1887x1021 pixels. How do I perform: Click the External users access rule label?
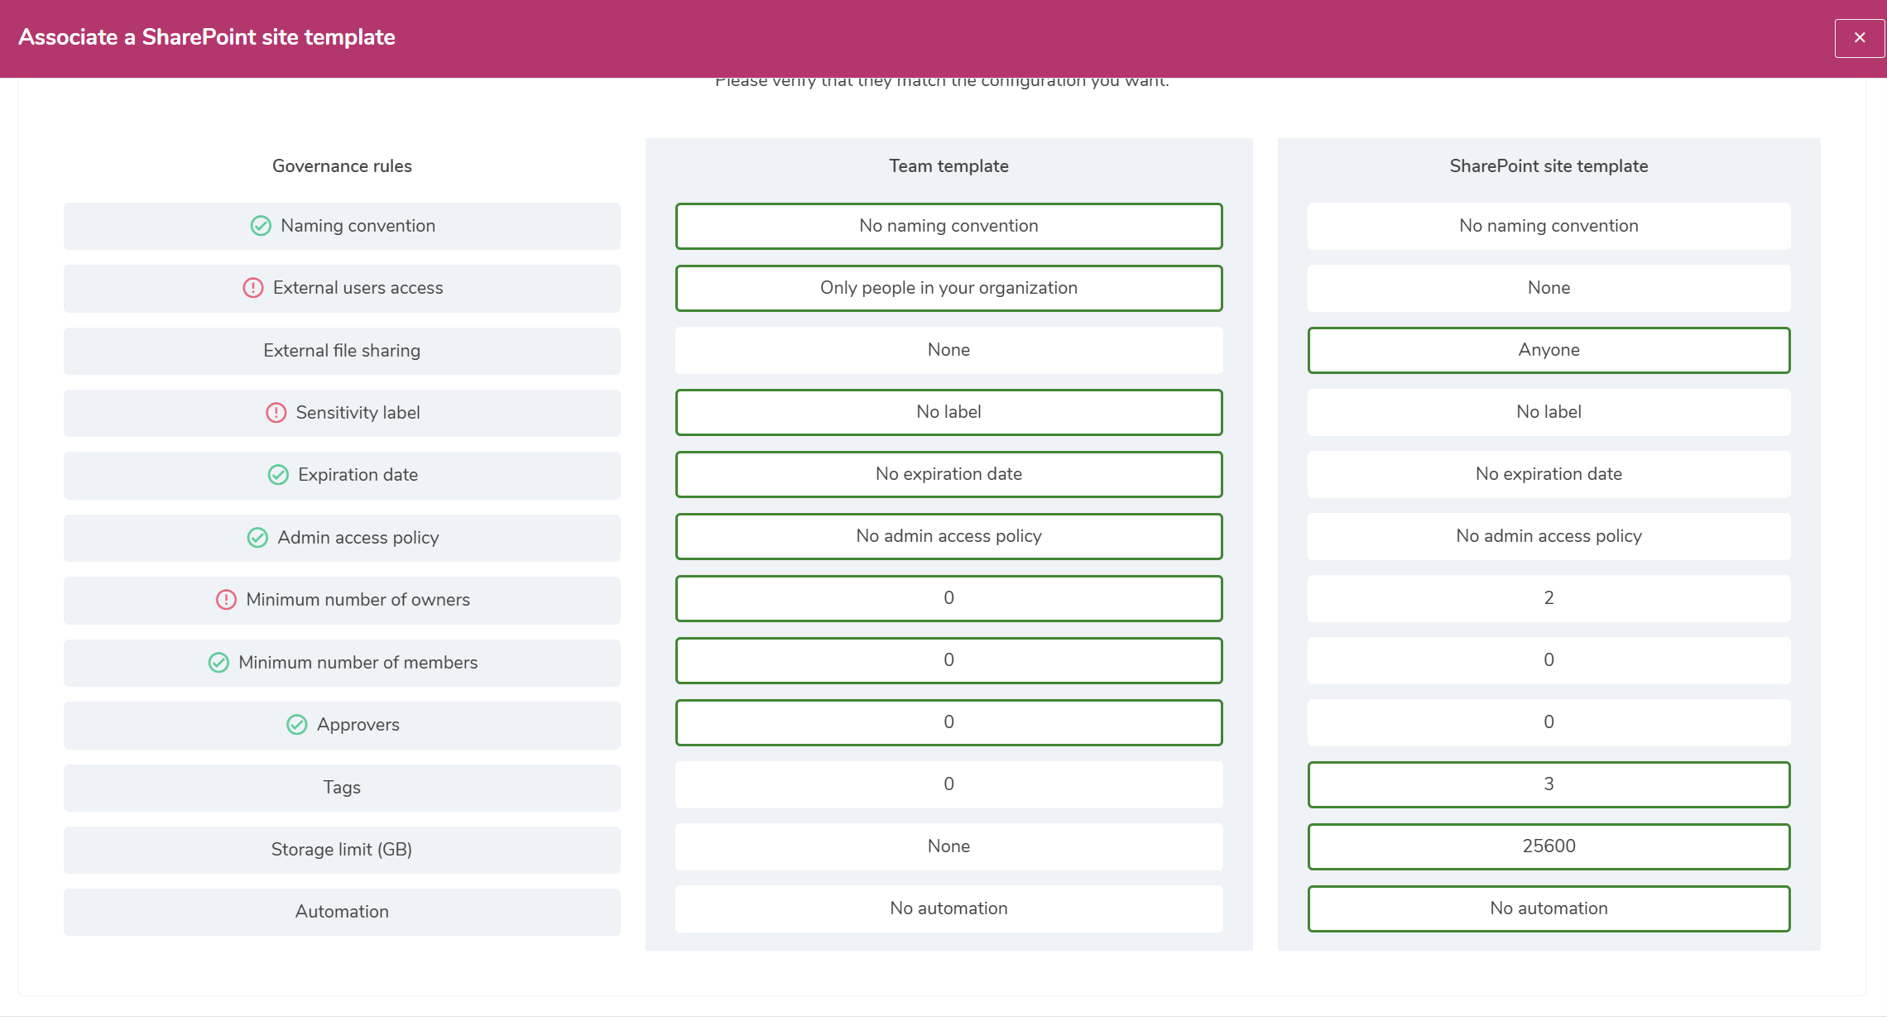click(x=358, y=288)
